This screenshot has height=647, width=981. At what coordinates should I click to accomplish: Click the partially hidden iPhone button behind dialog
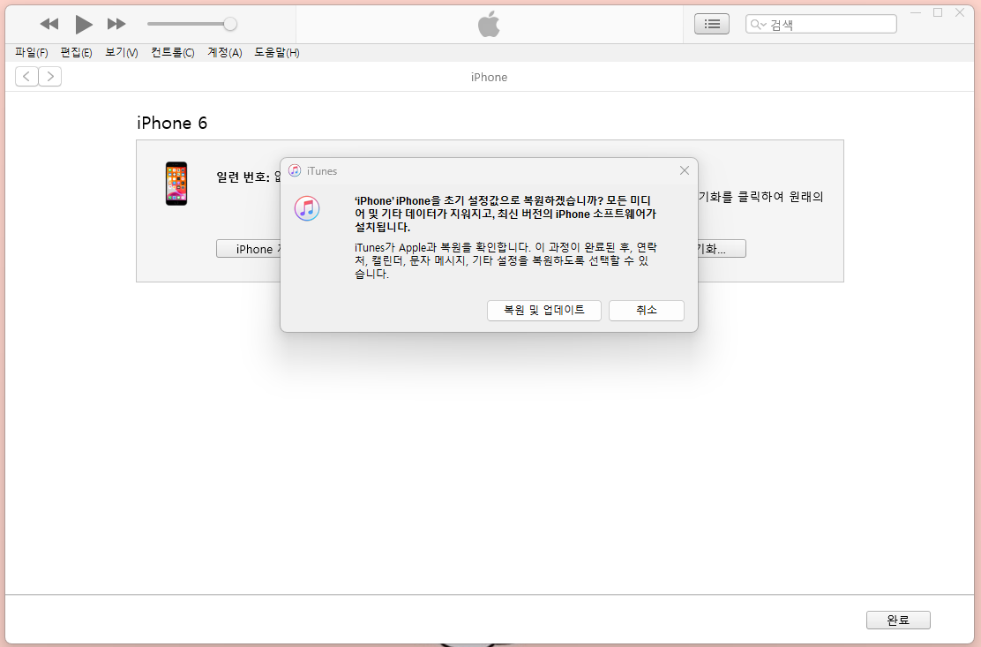click(x=249, y=248)
